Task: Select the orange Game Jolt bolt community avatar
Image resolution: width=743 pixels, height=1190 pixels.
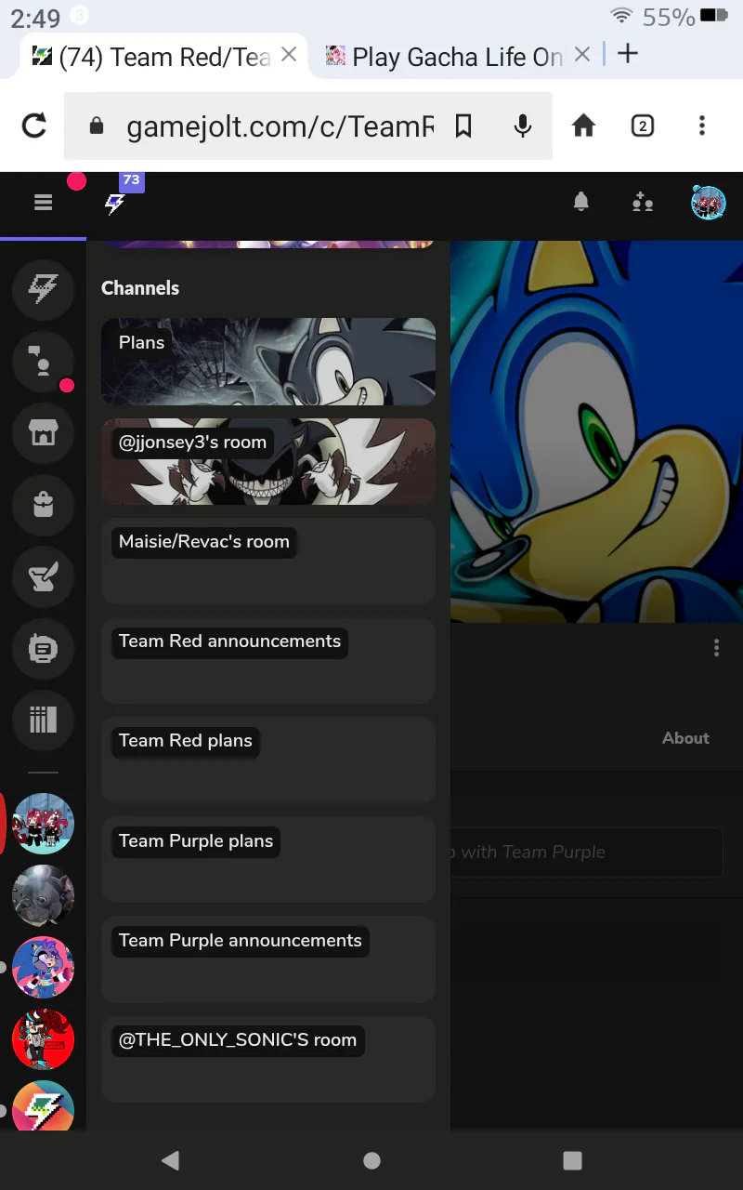Action: pyautogui.click(x=43, y=1106)
